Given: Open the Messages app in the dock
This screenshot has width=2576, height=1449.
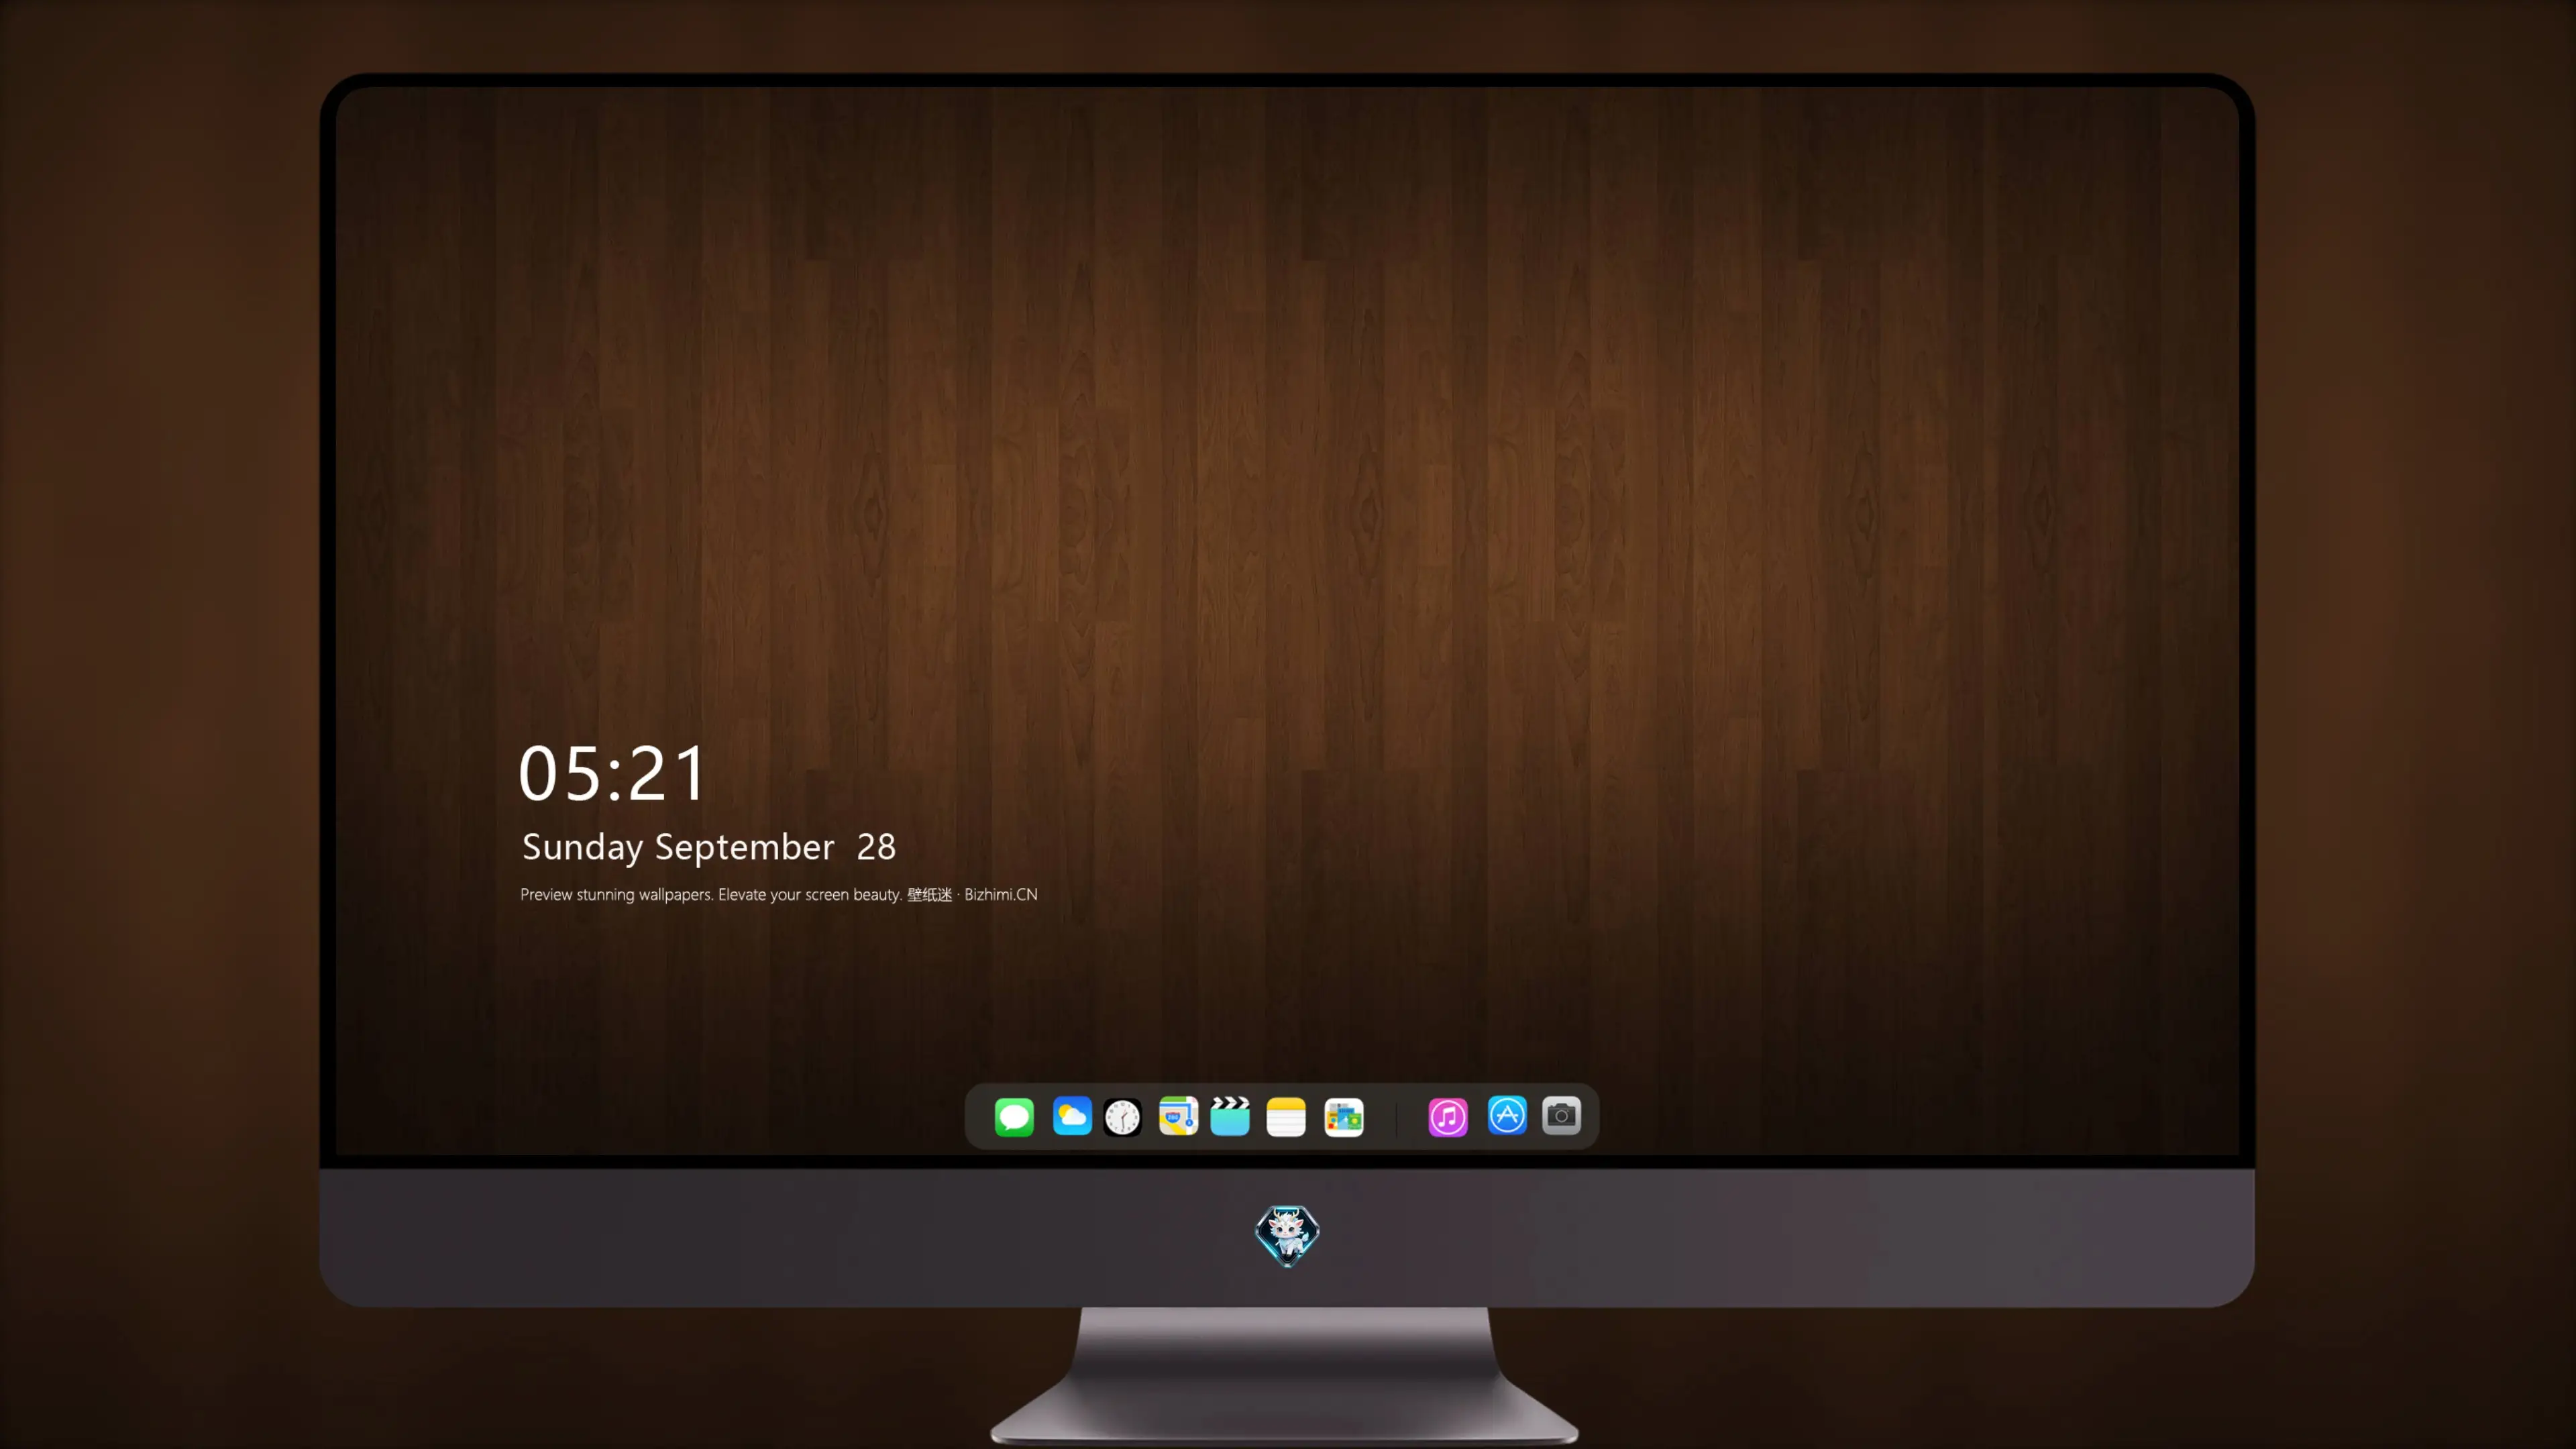Looking at the screenshot, I should pyautogui.click(x=1014, y=1116).
